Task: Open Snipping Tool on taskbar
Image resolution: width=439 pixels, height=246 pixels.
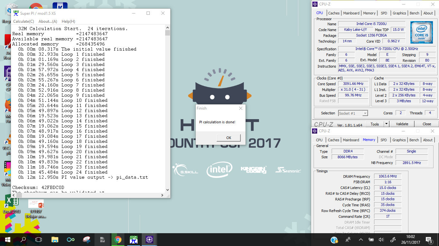Action: [86, 239]
